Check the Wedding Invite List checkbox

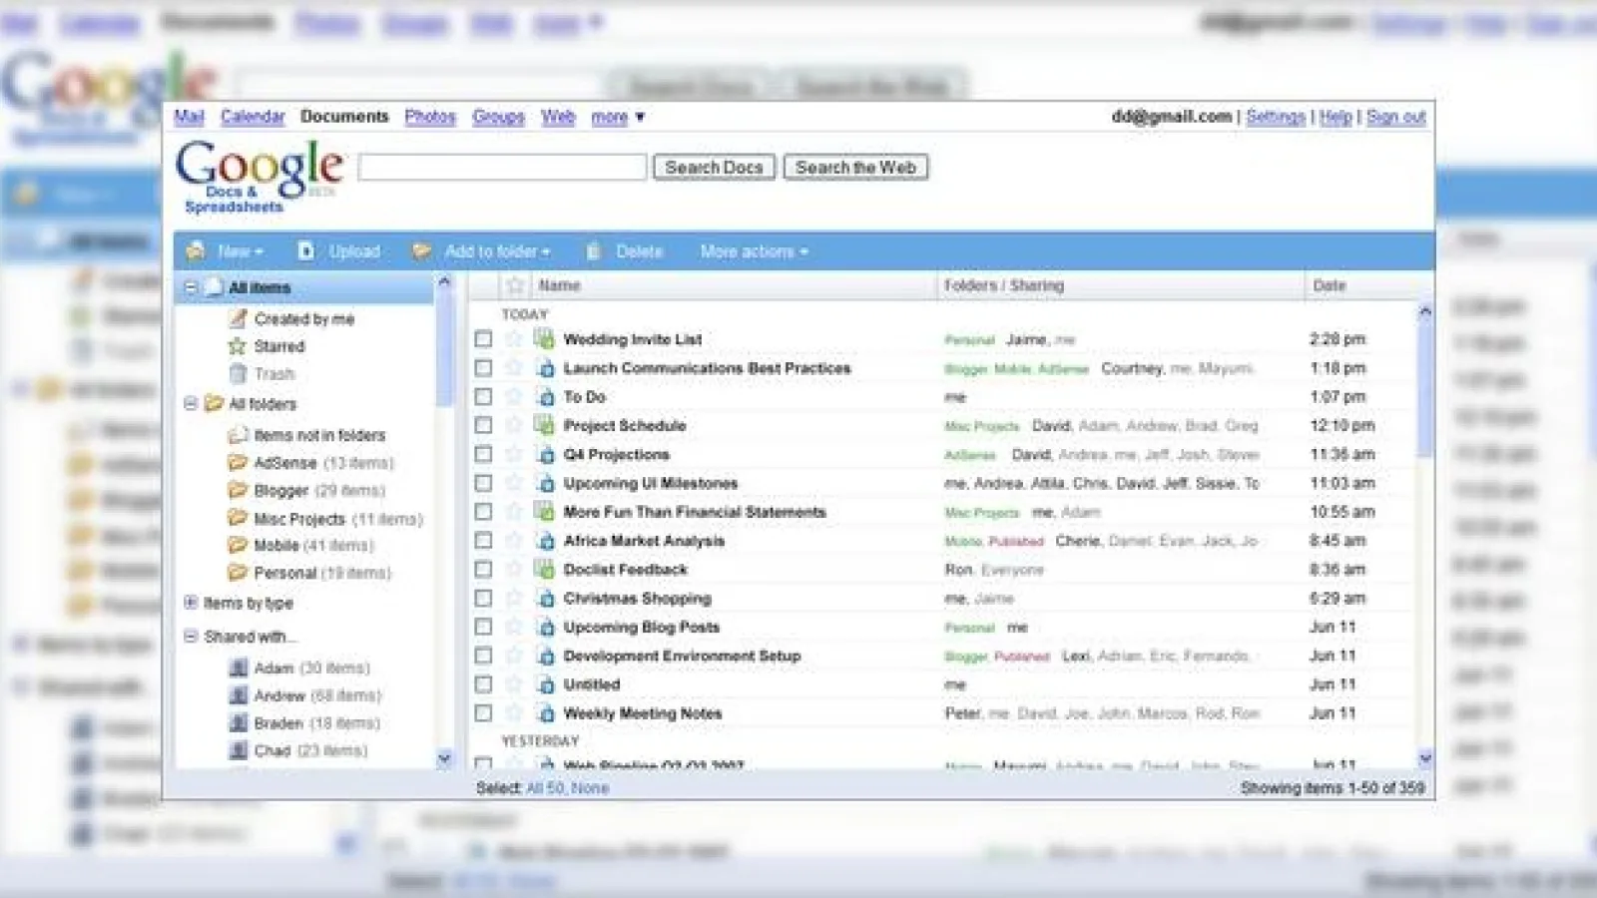[484, 339]
